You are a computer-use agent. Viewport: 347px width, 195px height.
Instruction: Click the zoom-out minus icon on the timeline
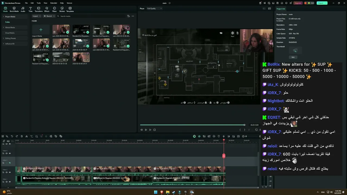[x=243, y=136]
